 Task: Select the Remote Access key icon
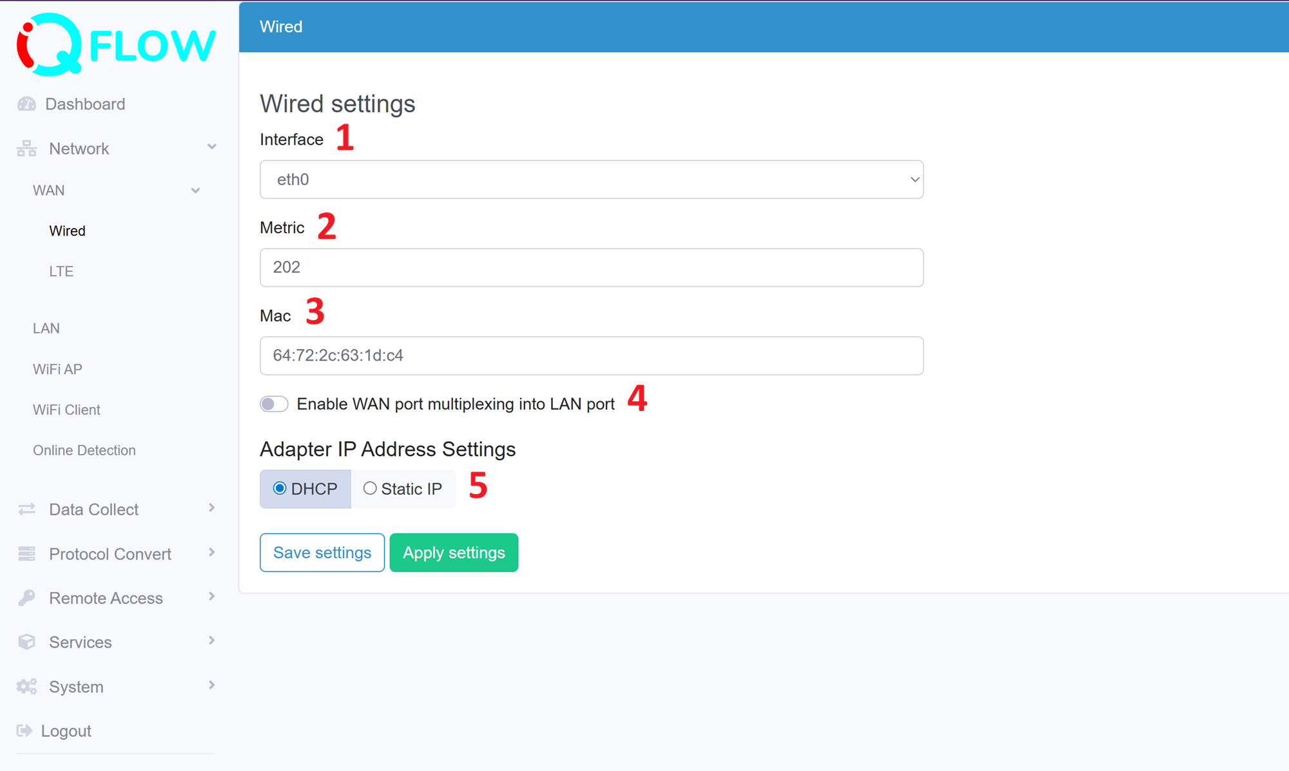(26, 597)
